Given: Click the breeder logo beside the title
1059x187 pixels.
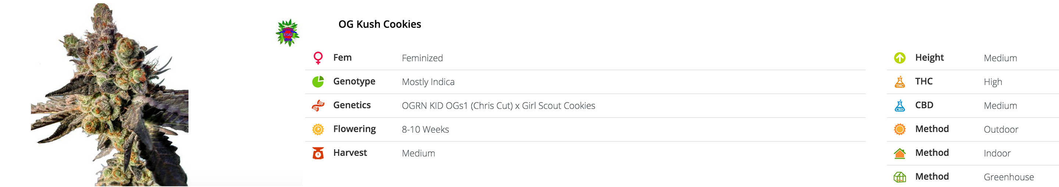Looking at the screenshot, I should pos(287,33).
